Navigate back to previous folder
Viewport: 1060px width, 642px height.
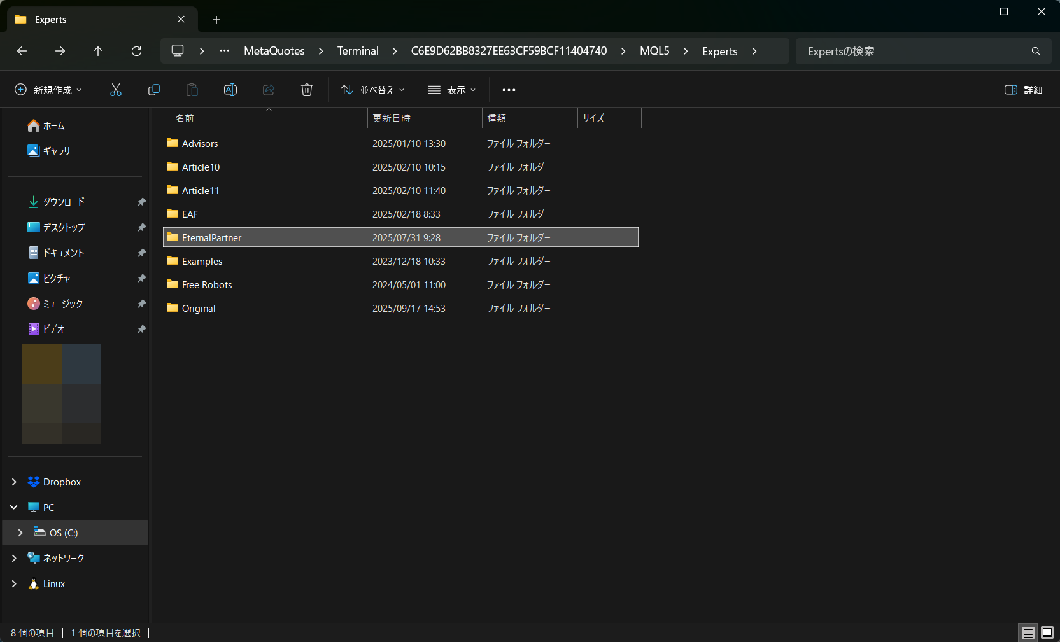[x=22, y=51]
